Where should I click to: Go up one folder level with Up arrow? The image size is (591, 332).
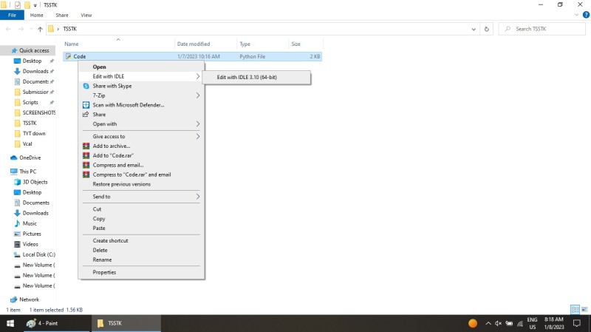[40, 29]
